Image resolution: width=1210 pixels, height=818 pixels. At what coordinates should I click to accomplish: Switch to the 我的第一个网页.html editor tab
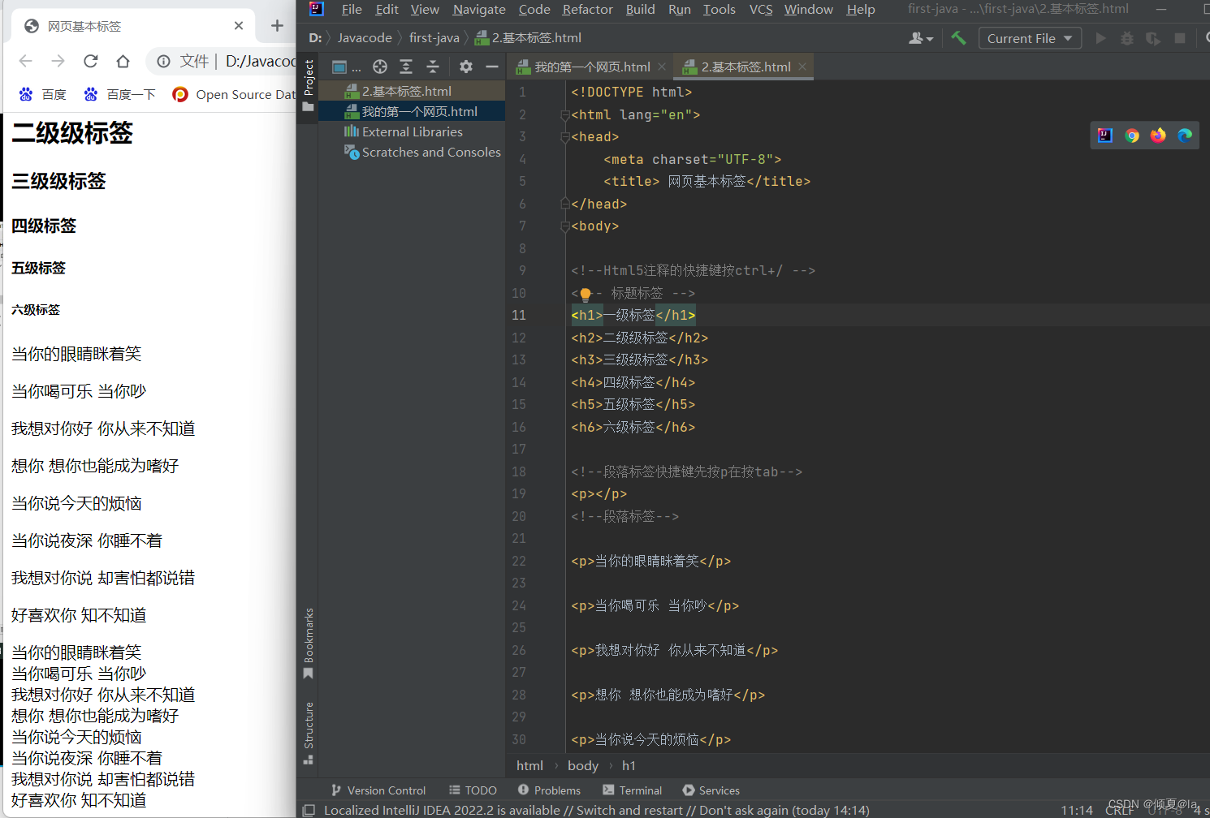[592, 67]
